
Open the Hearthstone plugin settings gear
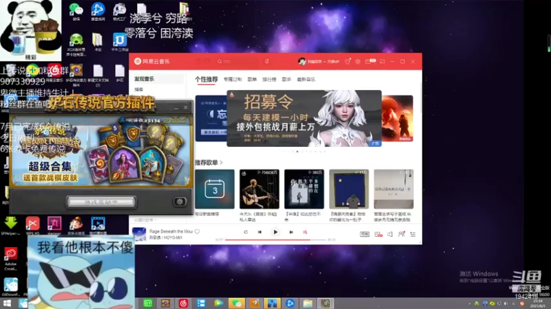180,201
